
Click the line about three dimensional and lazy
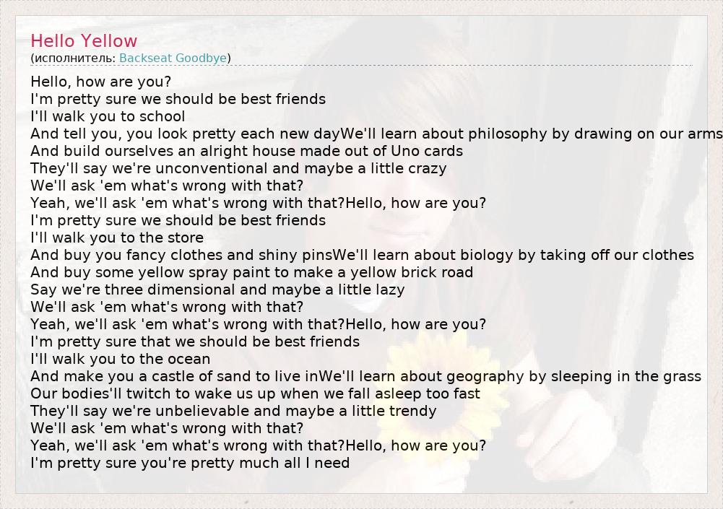point(217,290)
